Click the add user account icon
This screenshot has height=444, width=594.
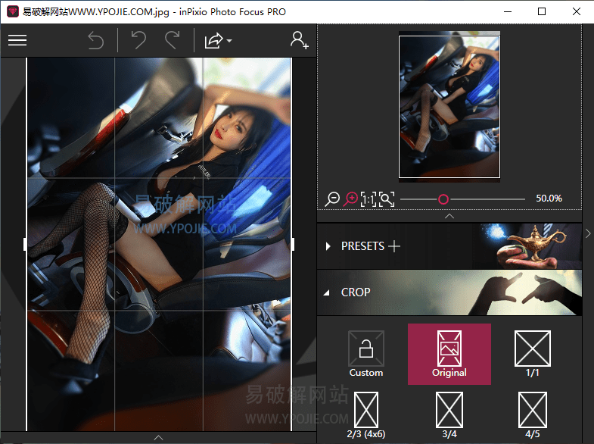[300, 41]
